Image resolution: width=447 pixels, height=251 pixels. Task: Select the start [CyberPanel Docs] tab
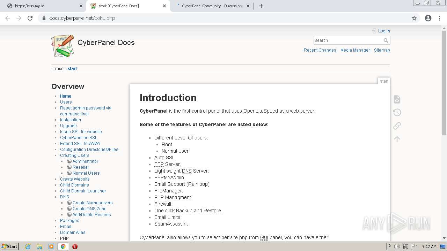(x=128, y=6)
